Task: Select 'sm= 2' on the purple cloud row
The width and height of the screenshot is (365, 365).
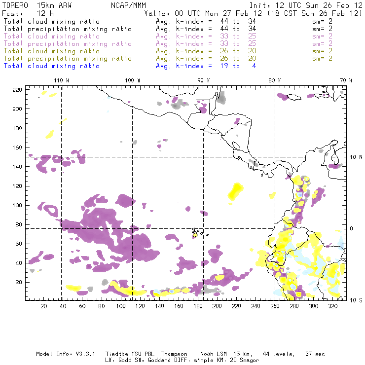Action: coord(322,36)
